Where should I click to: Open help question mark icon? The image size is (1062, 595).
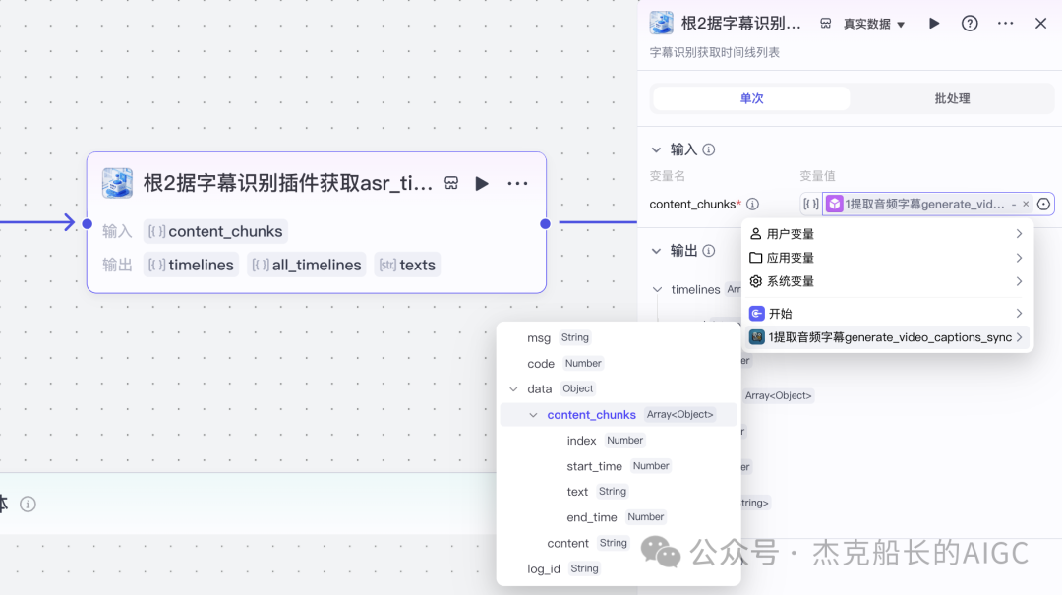[970, 23]
